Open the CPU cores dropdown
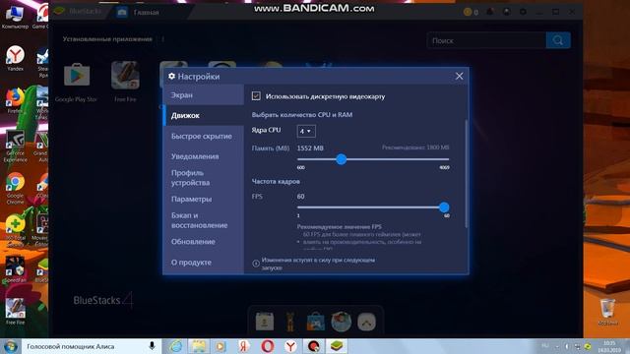 tap(306, 131)
